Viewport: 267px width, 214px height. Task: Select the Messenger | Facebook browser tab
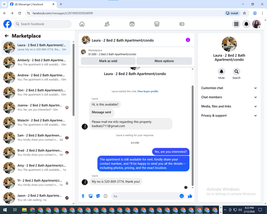32,4
